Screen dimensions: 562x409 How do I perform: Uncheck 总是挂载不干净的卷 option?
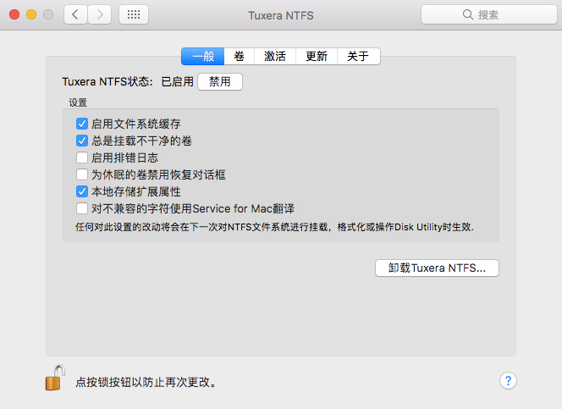[x=82, y=141]
